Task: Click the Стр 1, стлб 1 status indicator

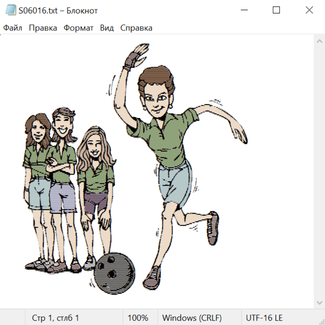Action: pyautogui.click(x=55, y=318)
